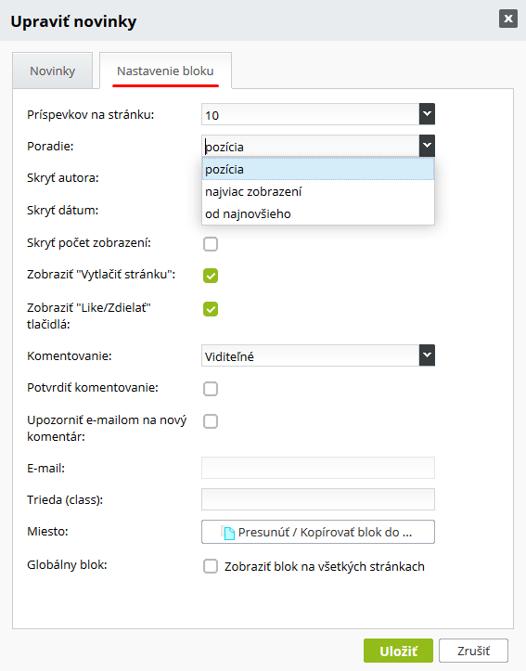Focus the Trieda (class) text field
The width and height of the screenshot is (526, 671).
tap(318, 499)
